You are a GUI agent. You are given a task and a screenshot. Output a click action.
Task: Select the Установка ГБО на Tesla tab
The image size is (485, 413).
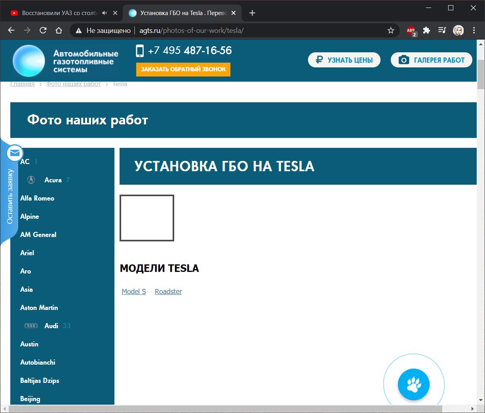coord(183,13)
